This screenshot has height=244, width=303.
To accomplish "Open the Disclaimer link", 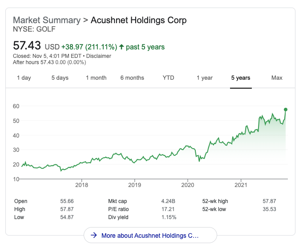I will pyautogui.click(x=99, y=56).
